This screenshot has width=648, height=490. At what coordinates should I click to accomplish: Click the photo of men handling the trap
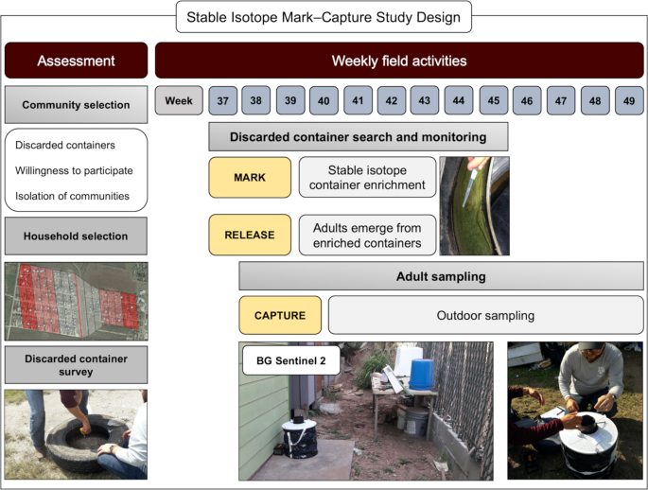[575, 410]
